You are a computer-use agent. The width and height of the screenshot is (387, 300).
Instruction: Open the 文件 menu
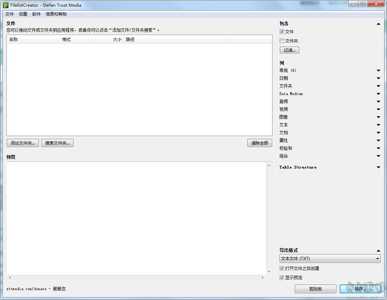pyautogui.click(x=10, y=14)
